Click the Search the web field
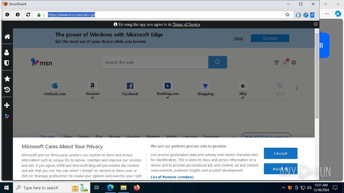 coord(155,62)
